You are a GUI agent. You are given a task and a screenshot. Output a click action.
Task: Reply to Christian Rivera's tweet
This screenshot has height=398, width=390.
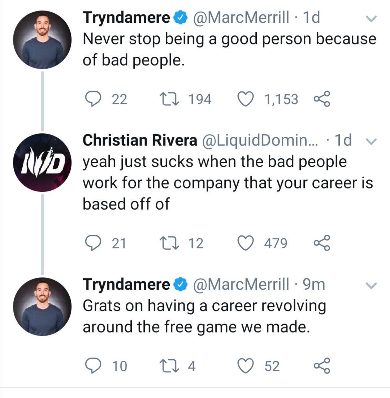[x=93, y=243]
